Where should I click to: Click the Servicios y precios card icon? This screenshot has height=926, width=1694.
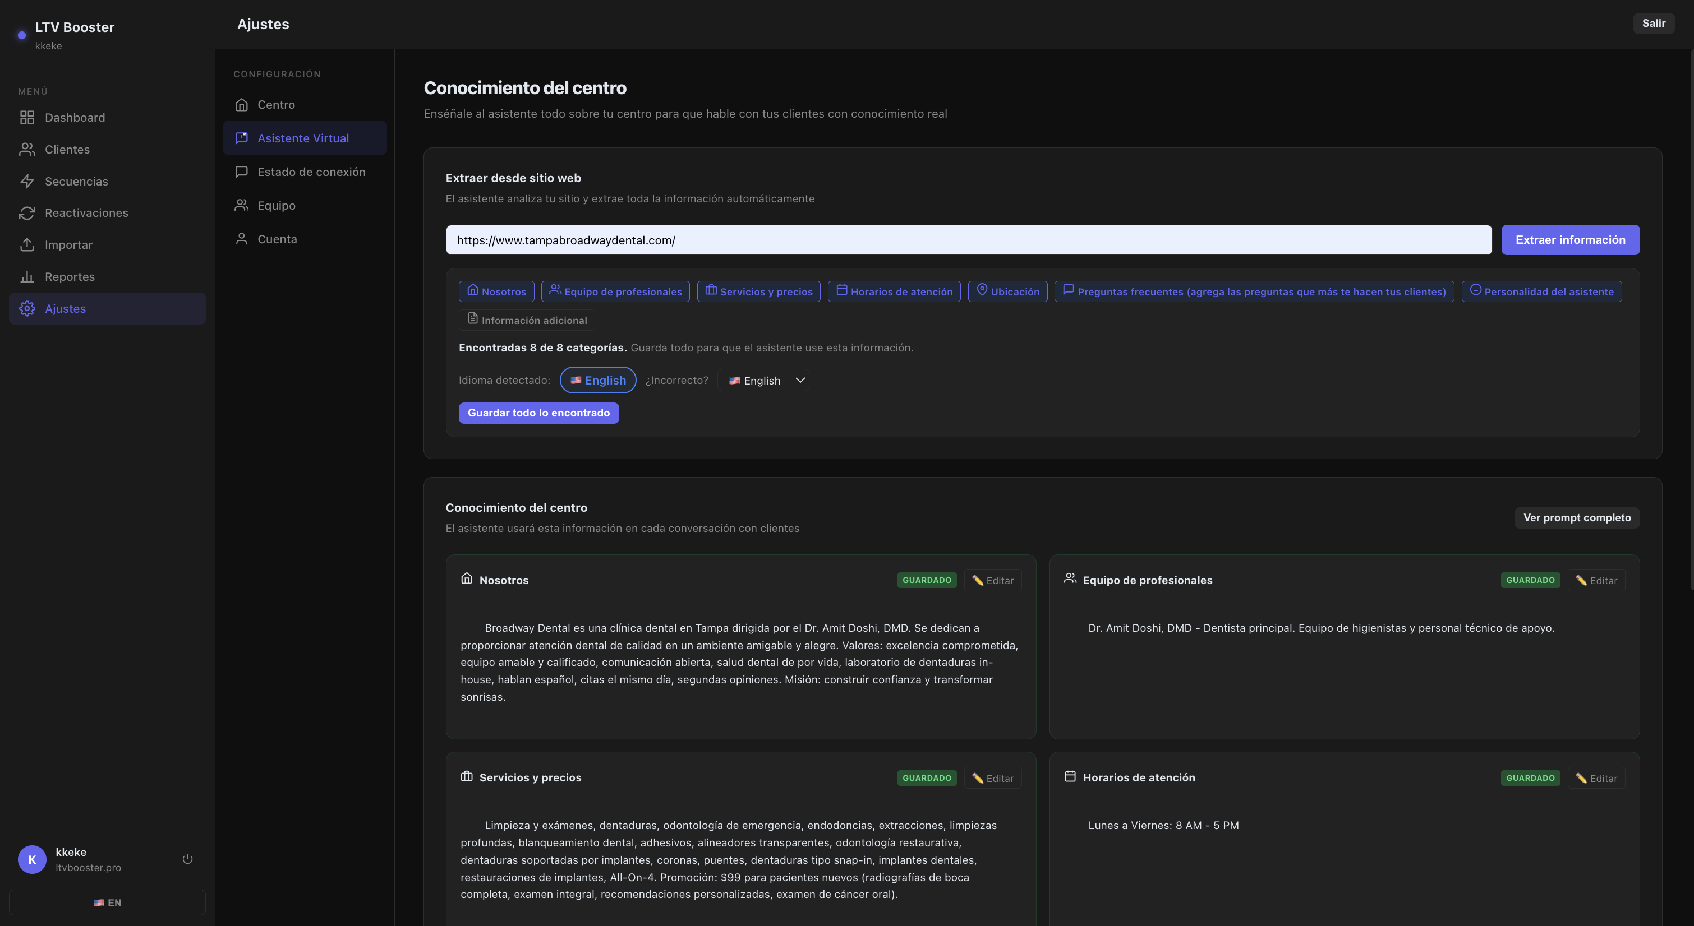tap(467, 776)
